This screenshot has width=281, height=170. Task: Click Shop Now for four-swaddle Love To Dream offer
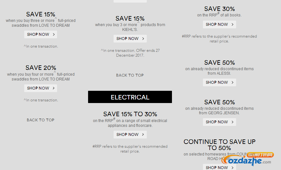pyautogui.click(x=41, y=88)
